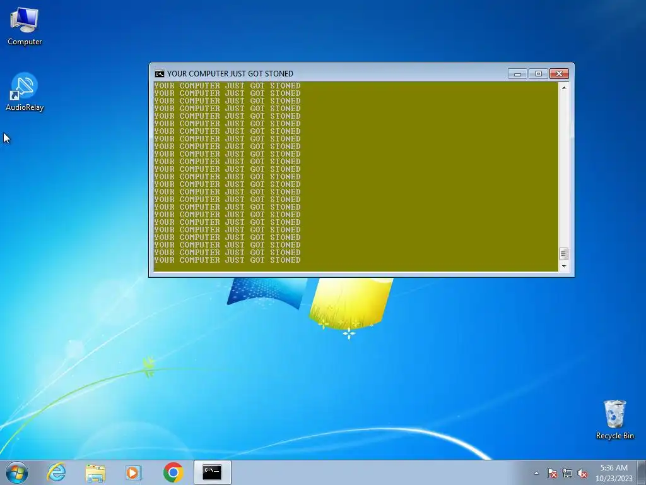
Task: Open the Recycle Bin on desktop
Action: [x=614, y=419]
